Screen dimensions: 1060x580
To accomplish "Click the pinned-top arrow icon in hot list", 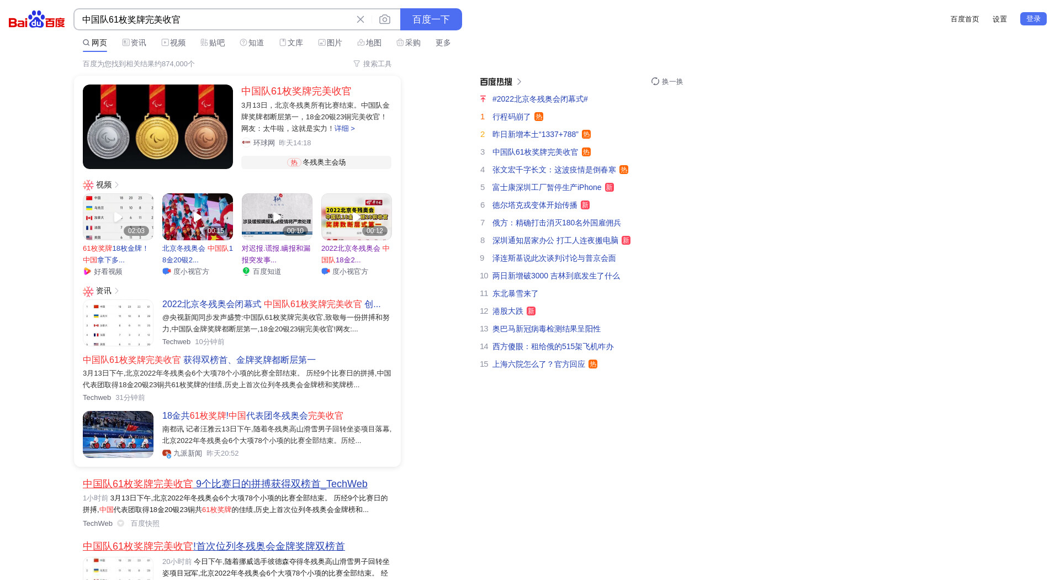I will [x=483, y=99].
